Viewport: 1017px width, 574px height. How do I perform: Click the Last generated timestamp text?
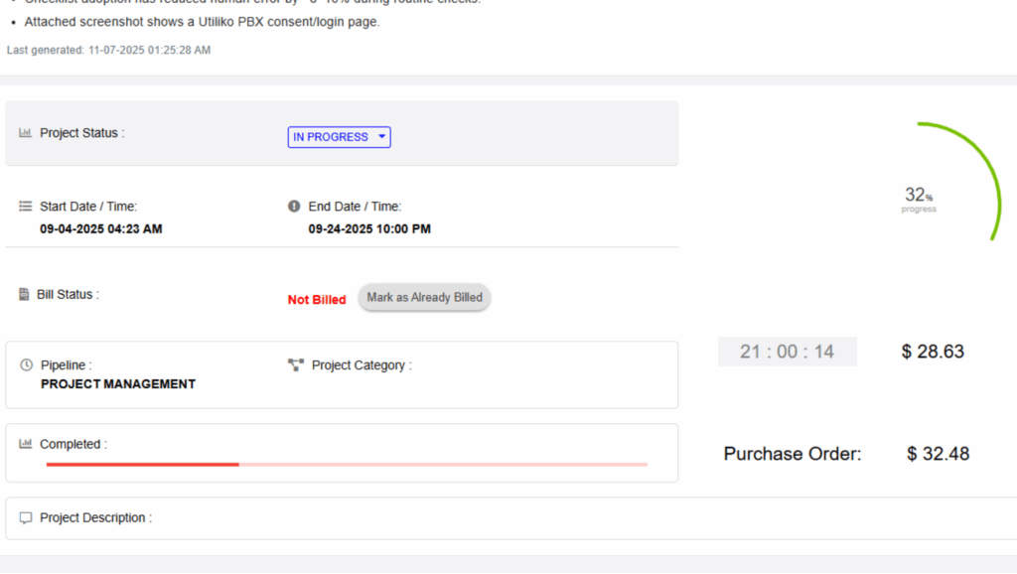tap(108, 50)
